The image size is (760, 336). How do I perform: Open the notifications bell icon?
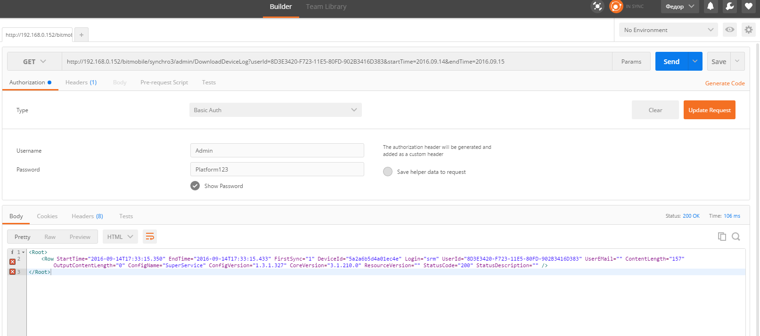click(x=711, y=7)
